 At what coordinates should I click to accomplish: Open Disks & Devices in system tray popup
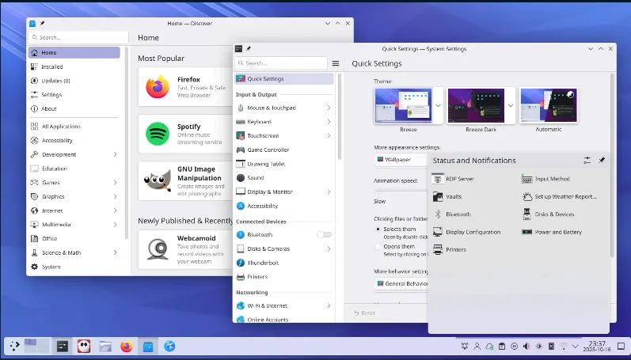(554, 214)
